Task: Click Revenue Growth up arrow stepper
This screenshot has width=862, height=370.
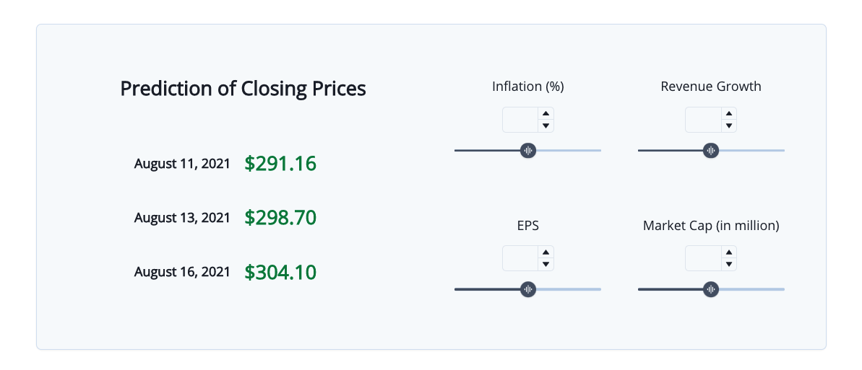Action: tap(729, 113)
